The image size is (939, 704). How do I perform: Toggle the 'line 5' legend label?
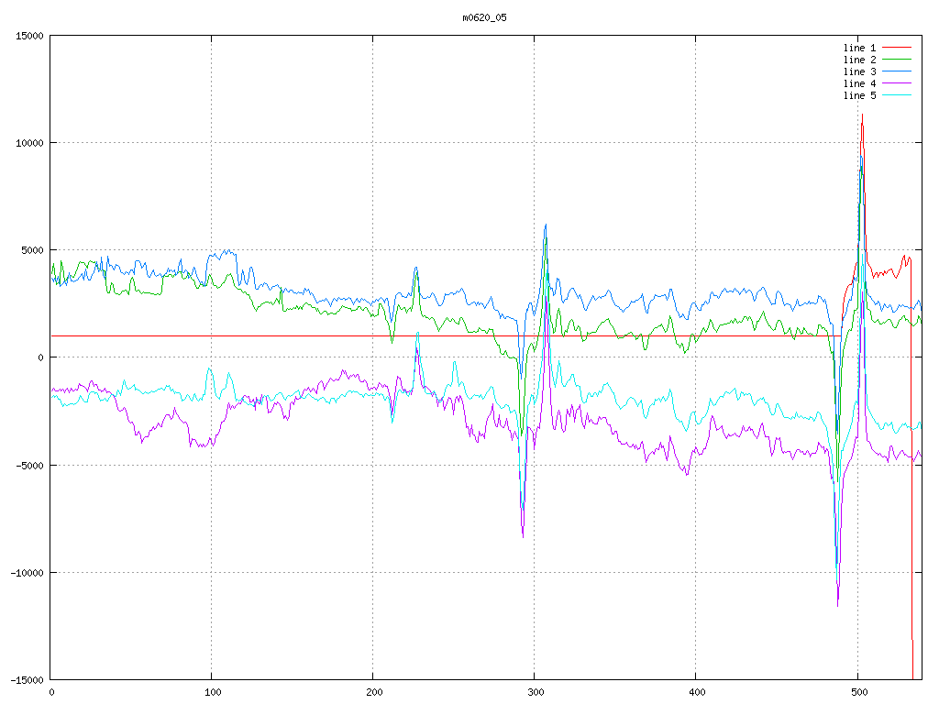click(x=859, y=95)
